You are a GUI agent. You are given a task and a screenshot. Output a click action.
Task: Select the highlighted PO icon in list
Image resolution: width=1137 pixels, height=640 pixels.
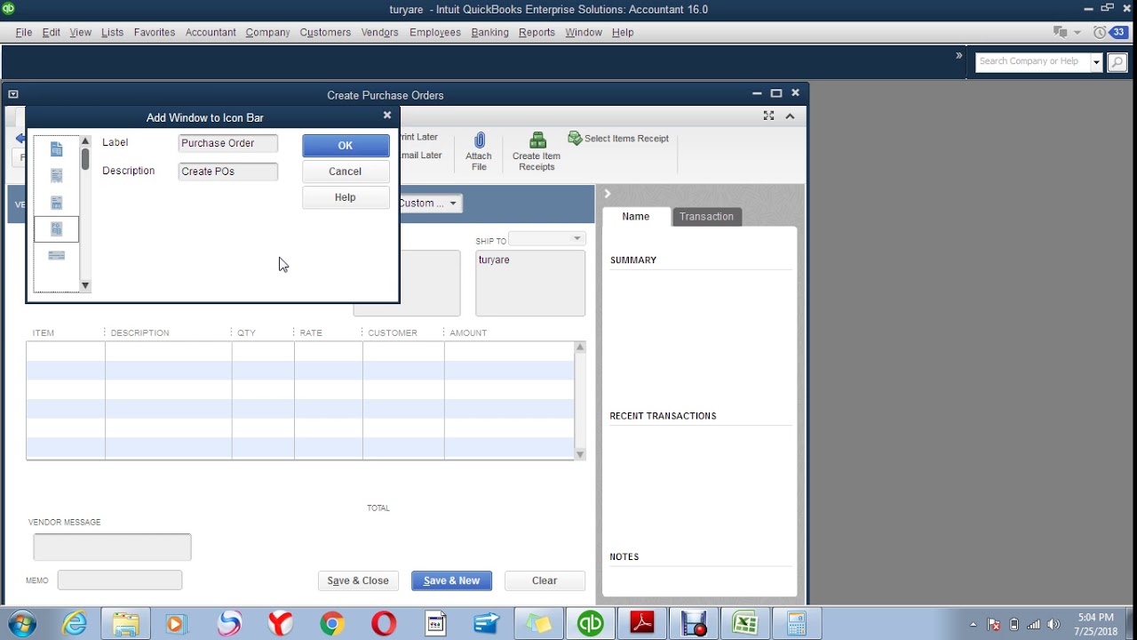(x=57, y=229)
